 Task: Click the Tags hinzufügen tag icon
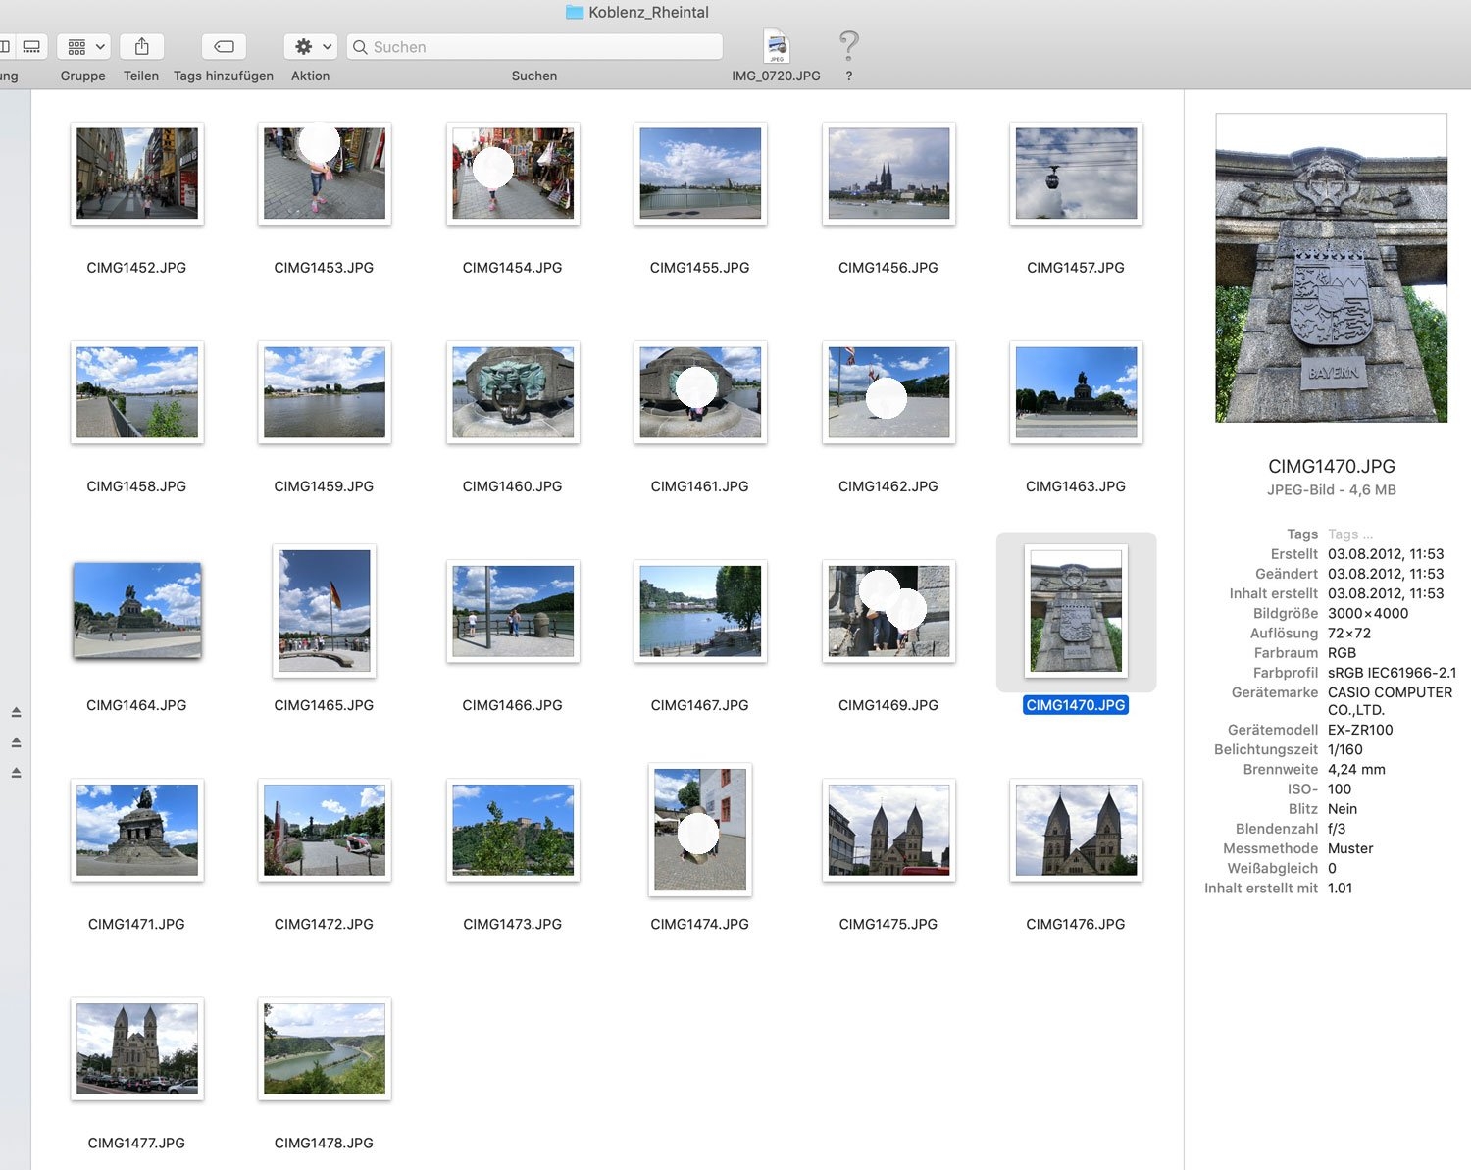[x=224, y=47]
